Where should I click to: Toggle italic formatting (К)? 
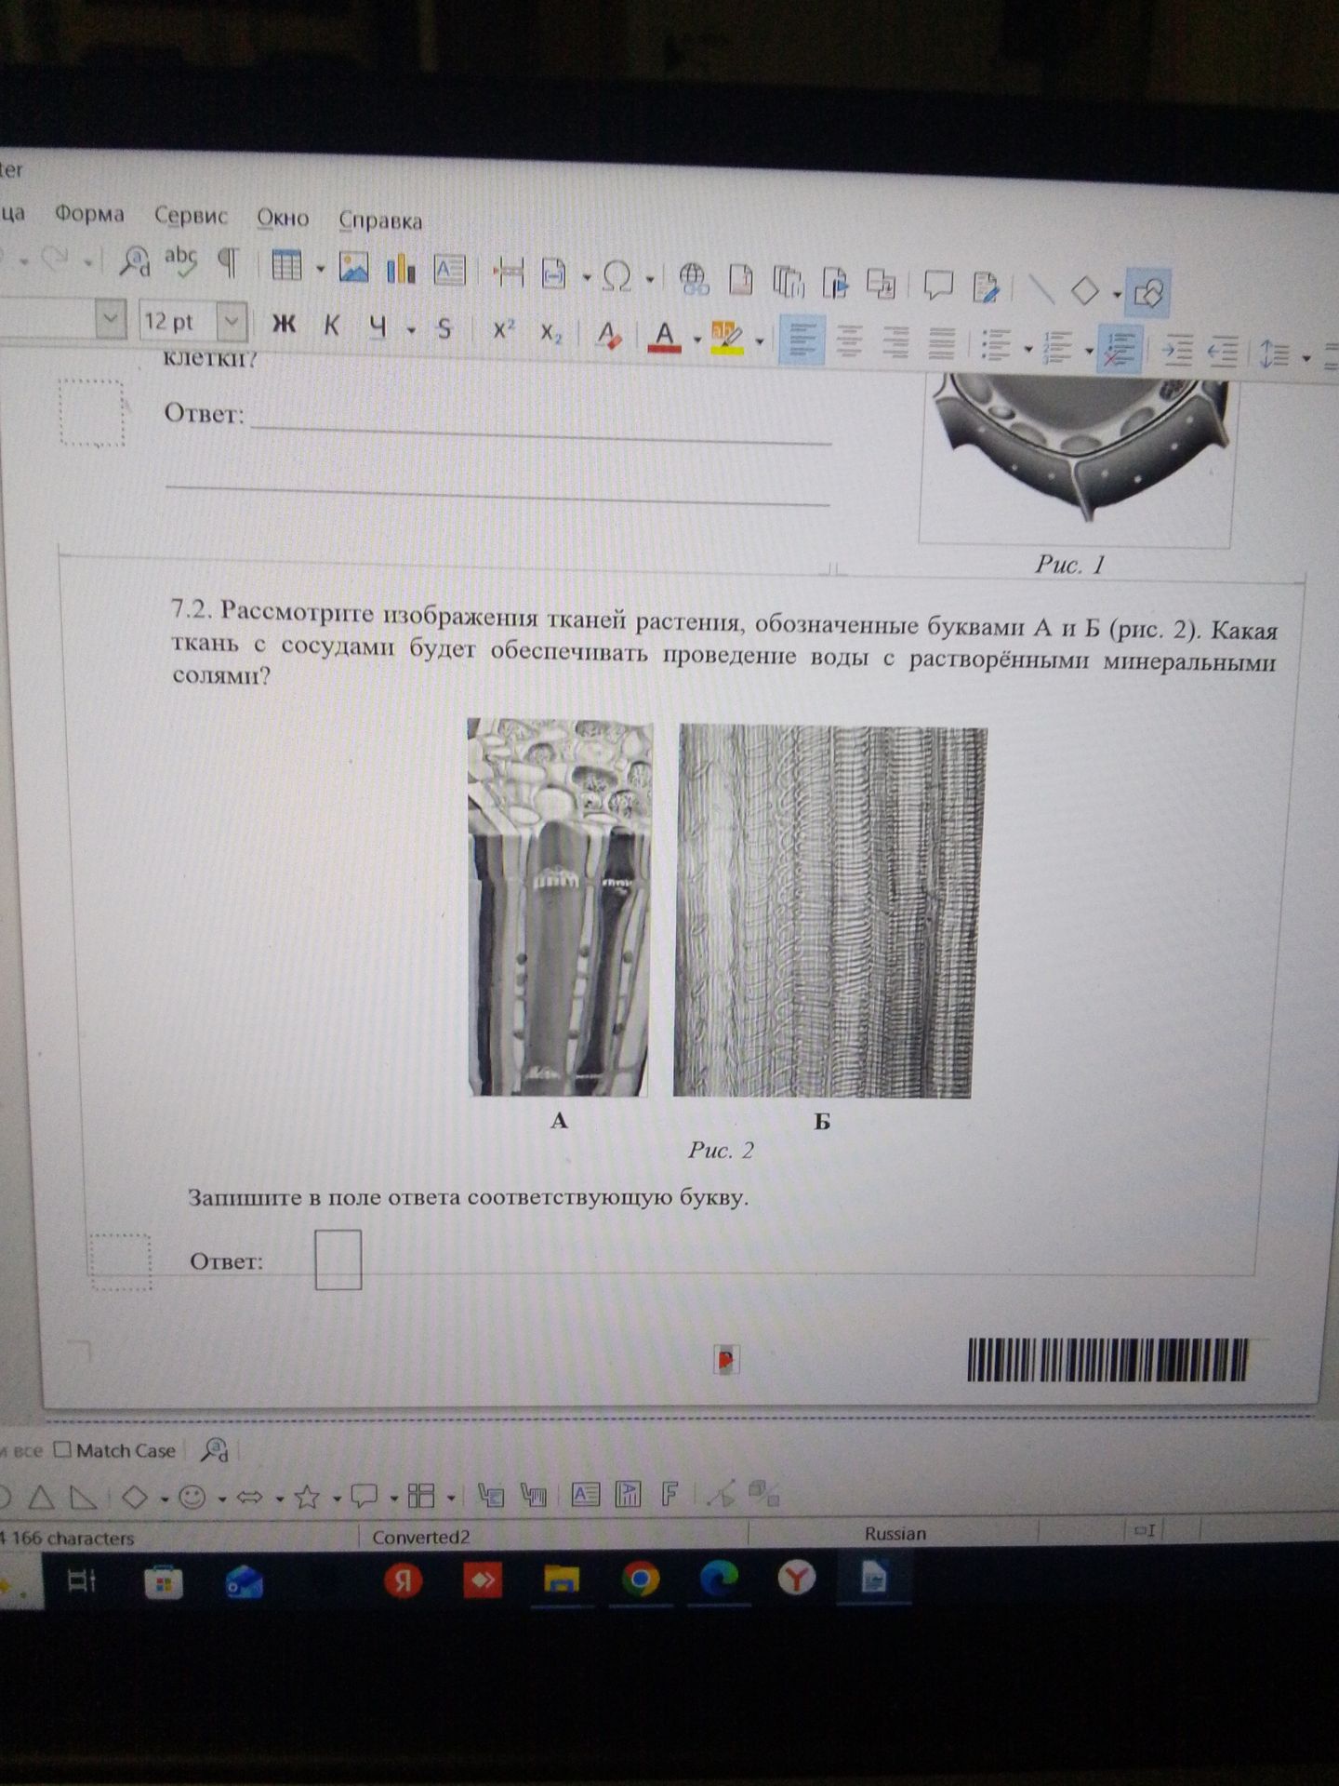point(331,326)
